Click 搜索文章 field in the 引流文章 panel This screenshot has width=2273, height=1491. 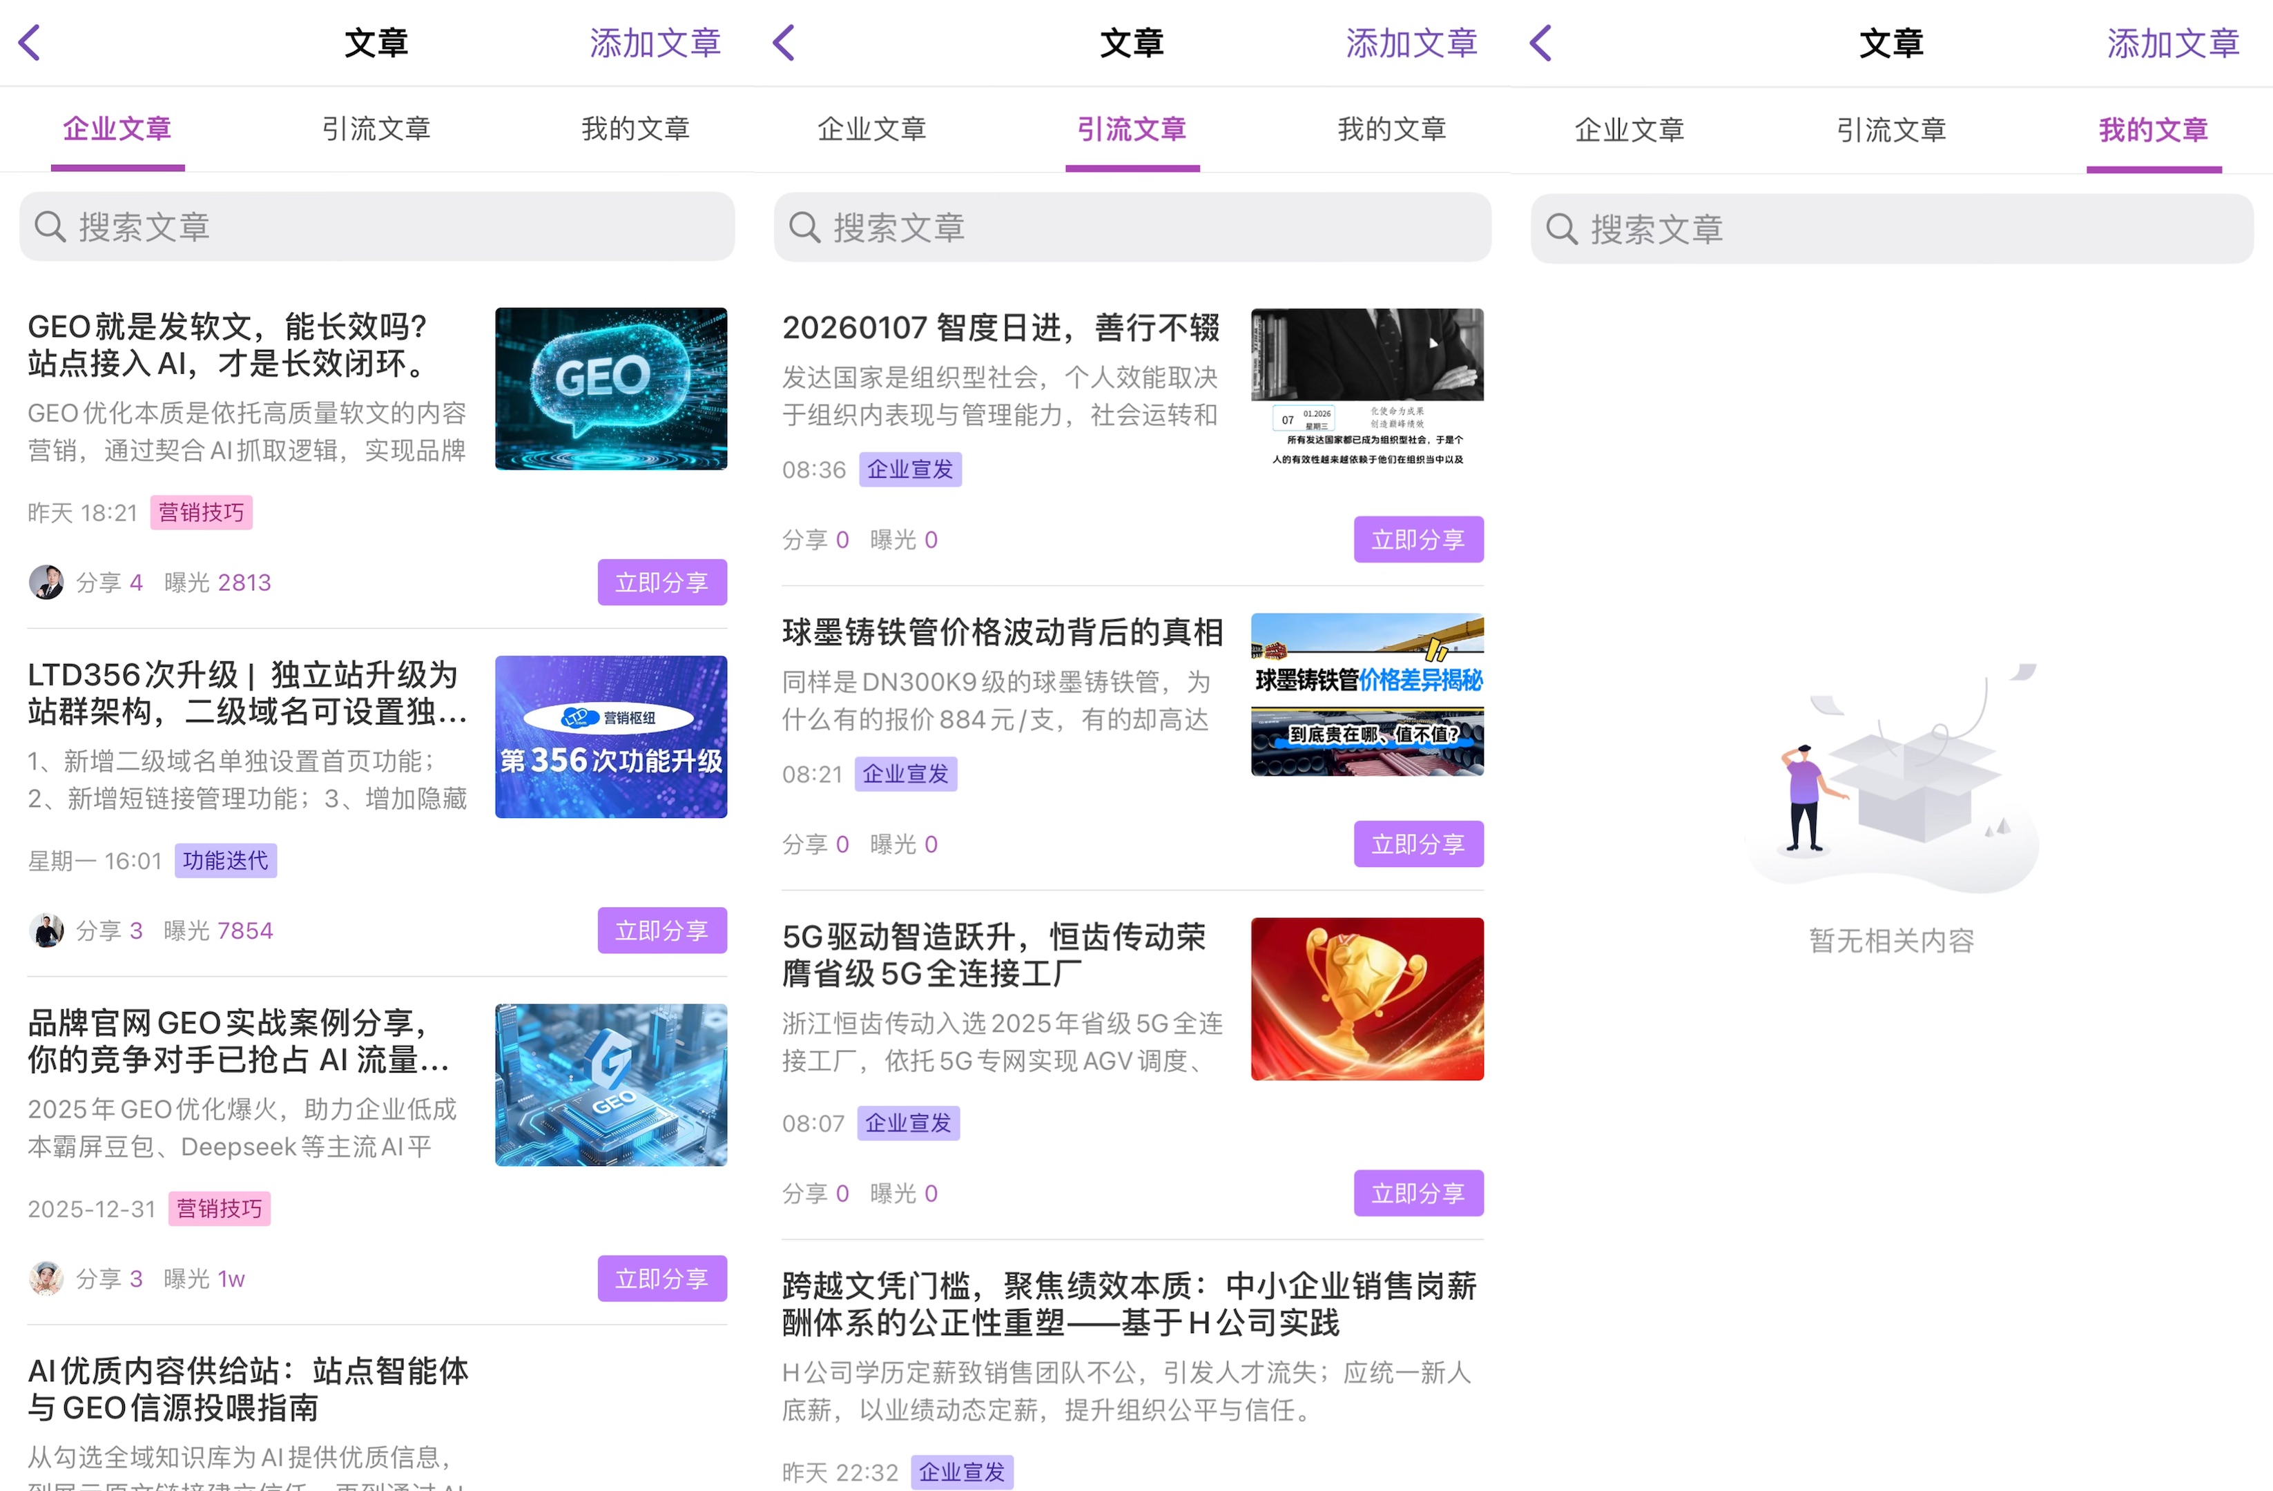click(x=1132, y=227)
